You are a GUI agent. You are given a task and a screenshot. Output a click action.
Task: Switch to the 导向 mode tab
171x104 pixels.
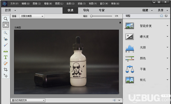[x=86, y=10]
